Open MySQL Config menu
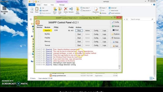 (x=96, y=34)
